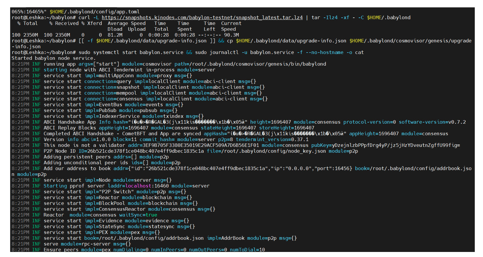Click 'Adding persistent peers addrs=[]' line

click(90, 157)
